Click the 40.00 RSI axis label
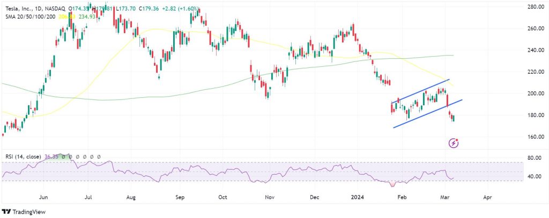Image resolution: width=549 pixels, height=218 pixels. tap(534, 176)
